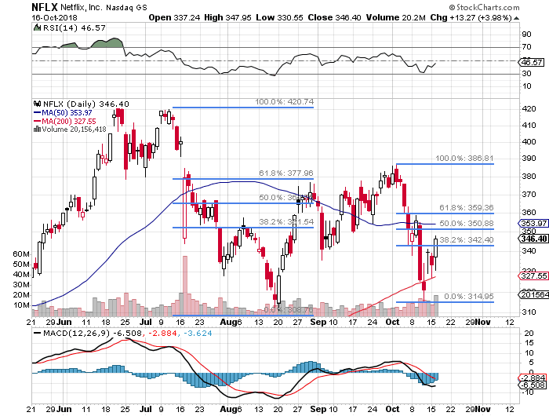Image resolution: width=549 pixels, height=416 pixels.
Task: Click the Volume 20.2M header value
Action: coord(396,17)
